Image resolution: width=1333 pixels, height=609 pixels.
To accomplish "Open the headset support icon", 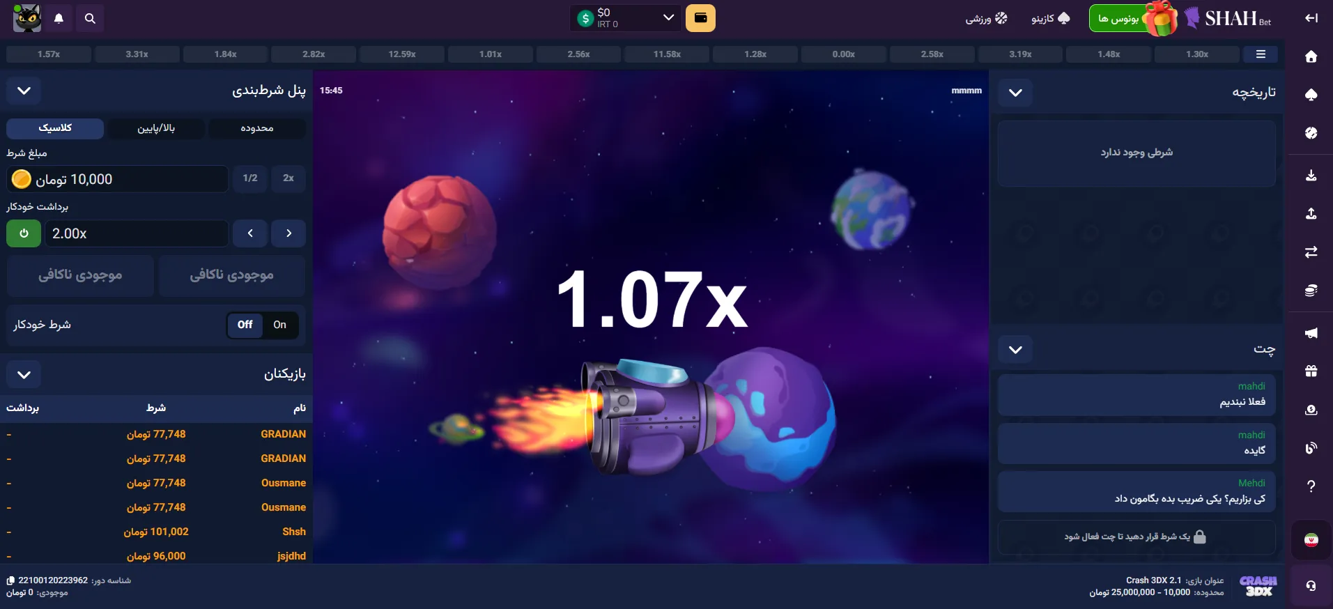I will [1311, 585].
